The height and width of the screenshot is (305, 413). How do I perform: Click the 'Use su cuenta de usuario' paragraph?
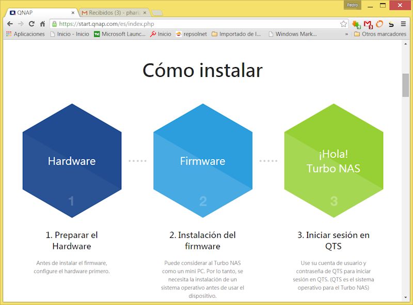tap(333, 275)
